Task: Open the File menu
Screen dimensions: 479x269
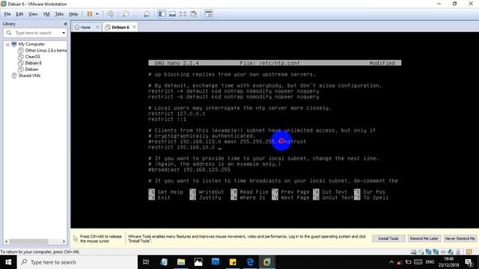Action: pos(7,14)
